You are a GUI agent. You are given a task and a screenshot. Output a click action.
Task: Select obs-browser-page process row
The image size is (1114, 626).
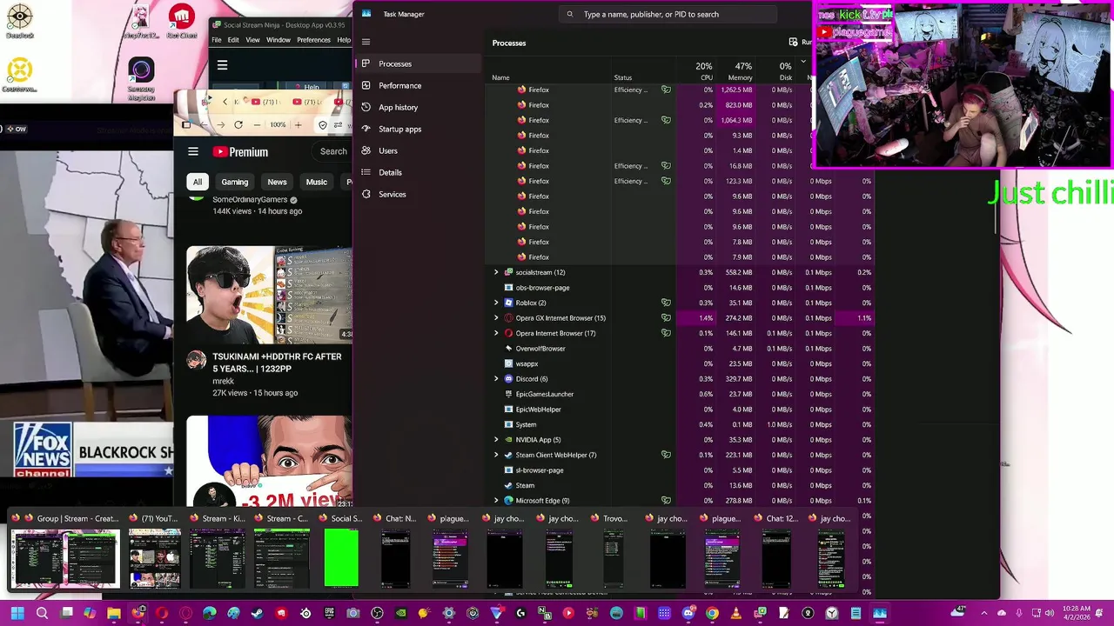[x=679, y=288]
